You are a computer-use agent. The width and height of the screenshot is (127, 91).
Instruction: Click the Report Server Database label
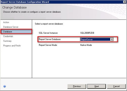pyautogui.click(x=50, y=39)
